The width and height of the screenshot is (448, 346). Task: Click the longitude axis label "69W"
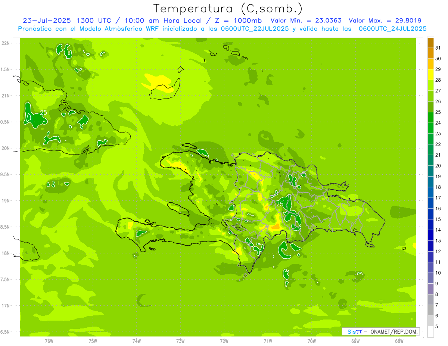point(355,341)
